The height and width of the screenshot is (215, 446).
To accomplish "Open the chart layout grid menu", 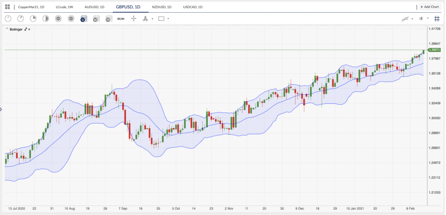I will (x=7, y=7).
